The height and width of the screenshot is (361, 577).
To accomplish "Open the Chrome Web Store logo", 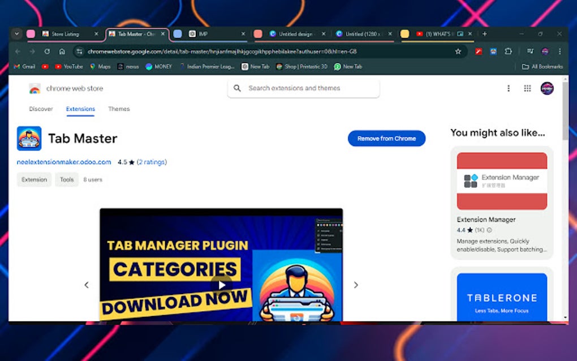I will pos(34,88).
